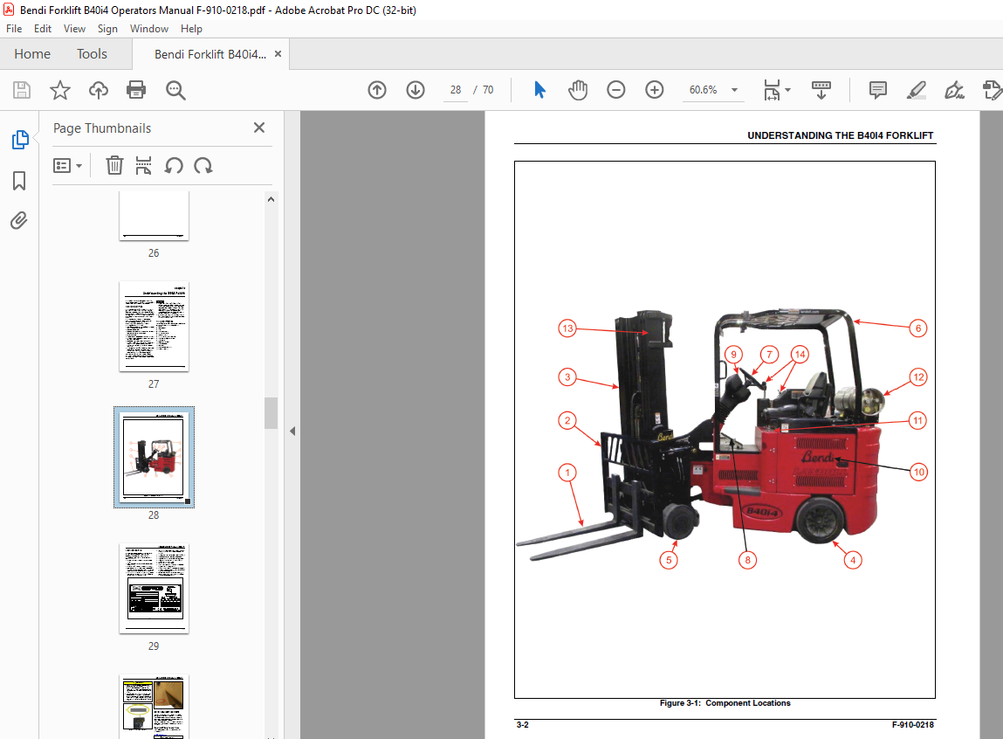Open thumbnail options dropdown menu
This screenshot has height=739, width=1003.
tap(68, 166)
